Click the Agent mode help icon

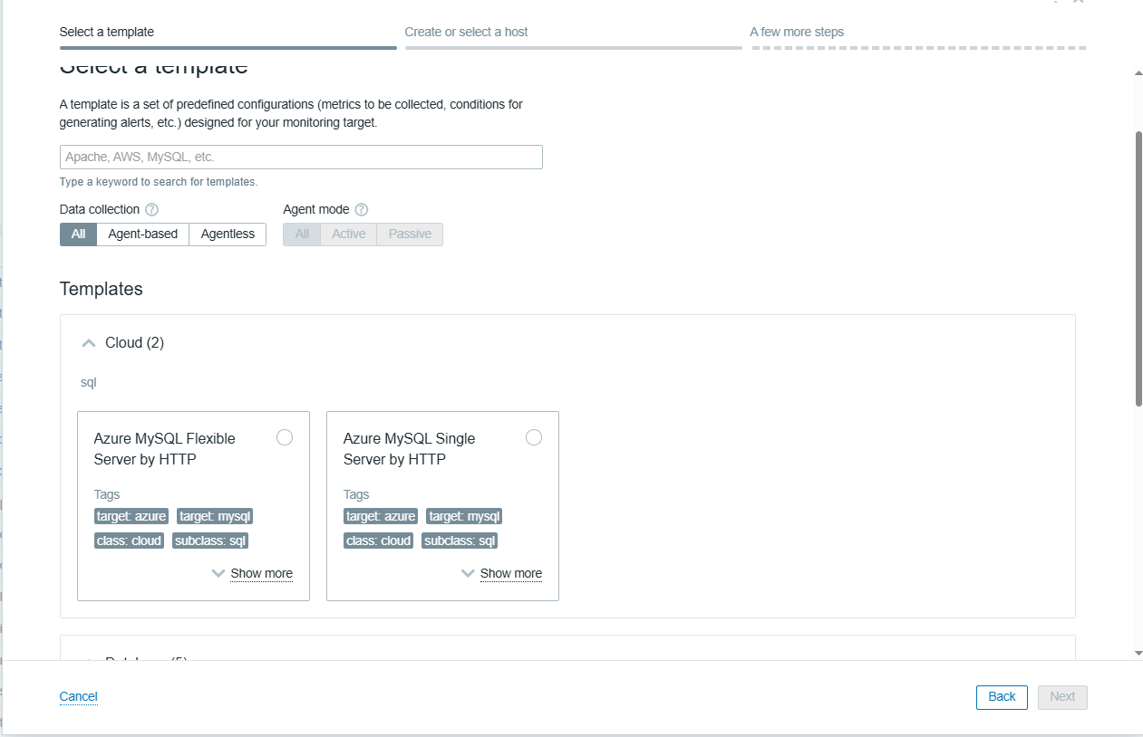coord(362,210)
